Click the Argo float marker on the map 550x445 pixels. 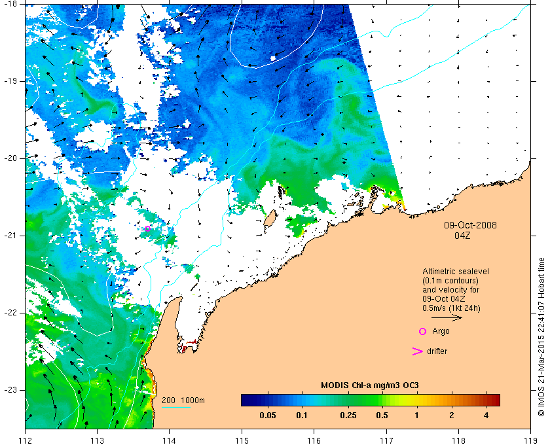click(x=148, y=228)
